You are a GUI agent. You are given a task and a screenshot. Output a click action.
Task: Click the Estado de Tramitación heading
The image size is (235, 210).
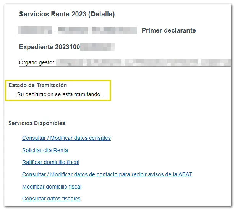click(37, 85)
